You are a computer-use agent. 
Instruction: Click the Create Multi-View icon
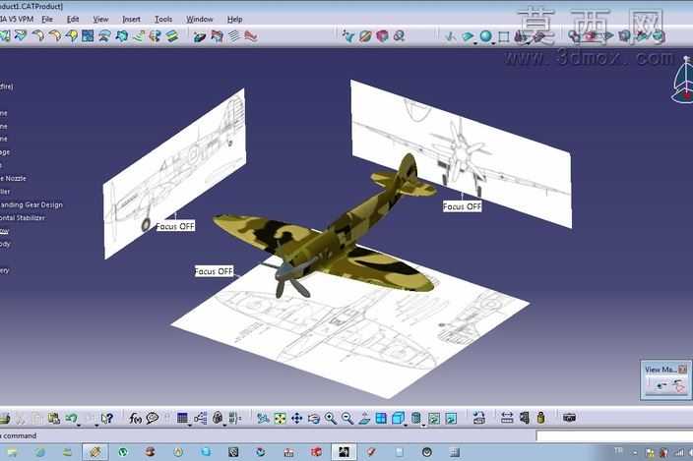tap(381, 418)
